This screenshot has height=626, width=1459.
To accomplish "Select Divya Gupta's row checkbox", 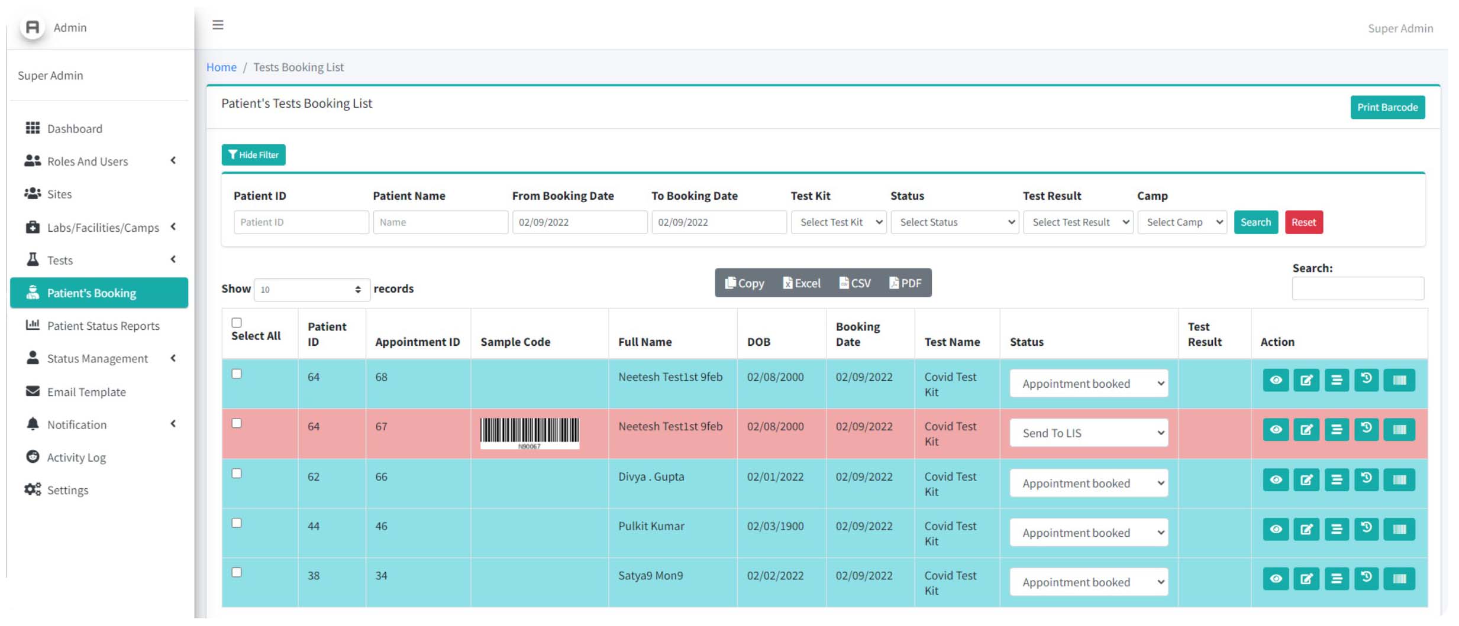I will point(237,473).
